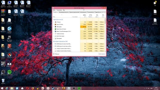Screen dimensions: 160x90
Task: Switch to the Автозагрузка tab
Action: 83,12
